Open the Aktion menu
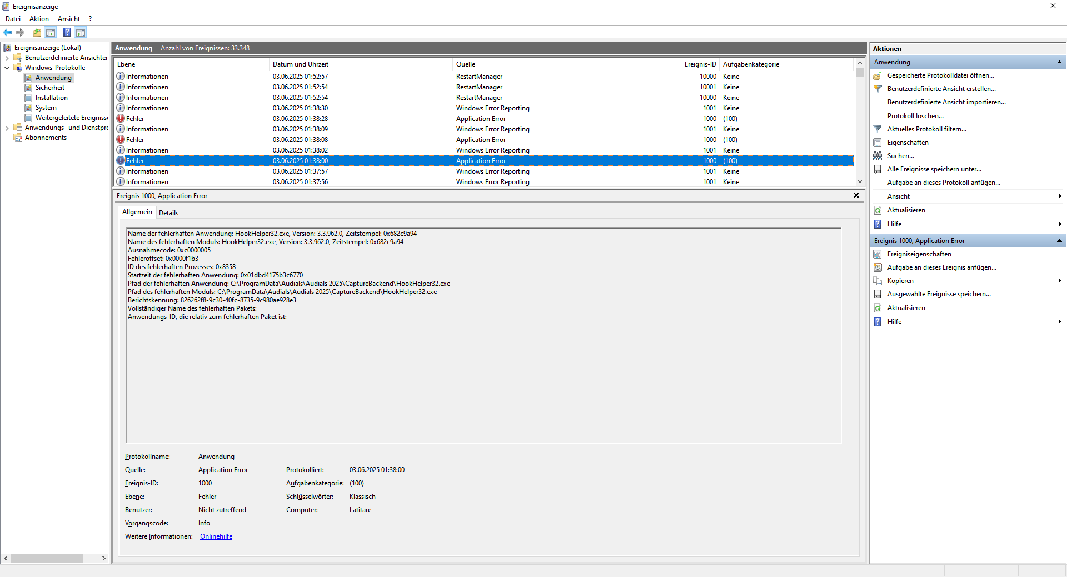This screenshot has height=577, width=1067. click(39, 19)
